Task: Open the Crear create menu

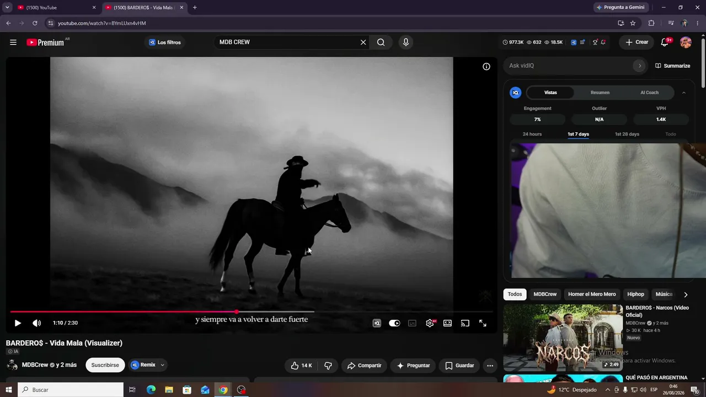Action: click(x=637, y=42)
